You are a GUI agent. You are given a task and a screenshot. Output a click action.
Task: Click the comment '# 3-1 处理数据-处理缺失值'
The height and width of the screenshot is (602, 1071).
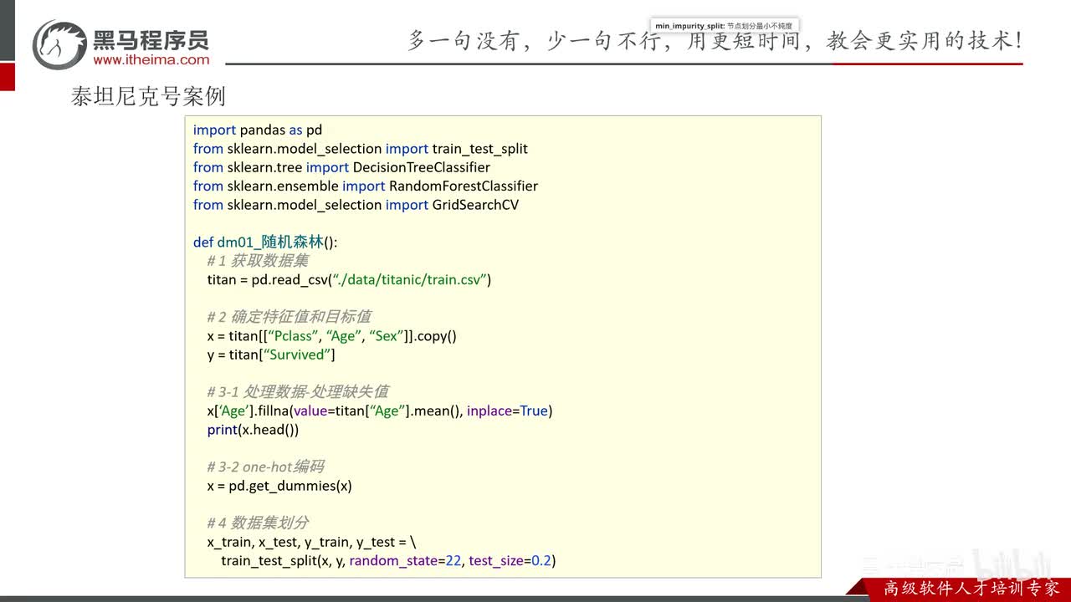point(298,391)
